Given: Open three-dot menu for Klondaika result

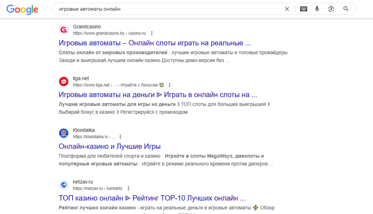Looking at the screenshot, I should pyautogui.click(x=120, y=137).
